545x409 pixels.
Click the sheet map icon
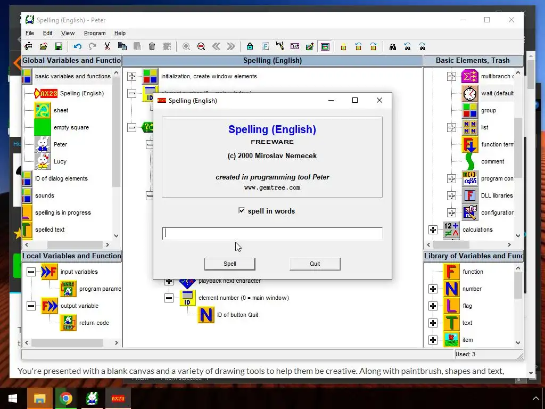pyautogui.click(x=43, y=110)
